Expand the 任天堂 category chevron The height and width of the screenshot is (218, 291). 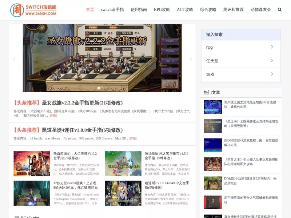point(272,60)
